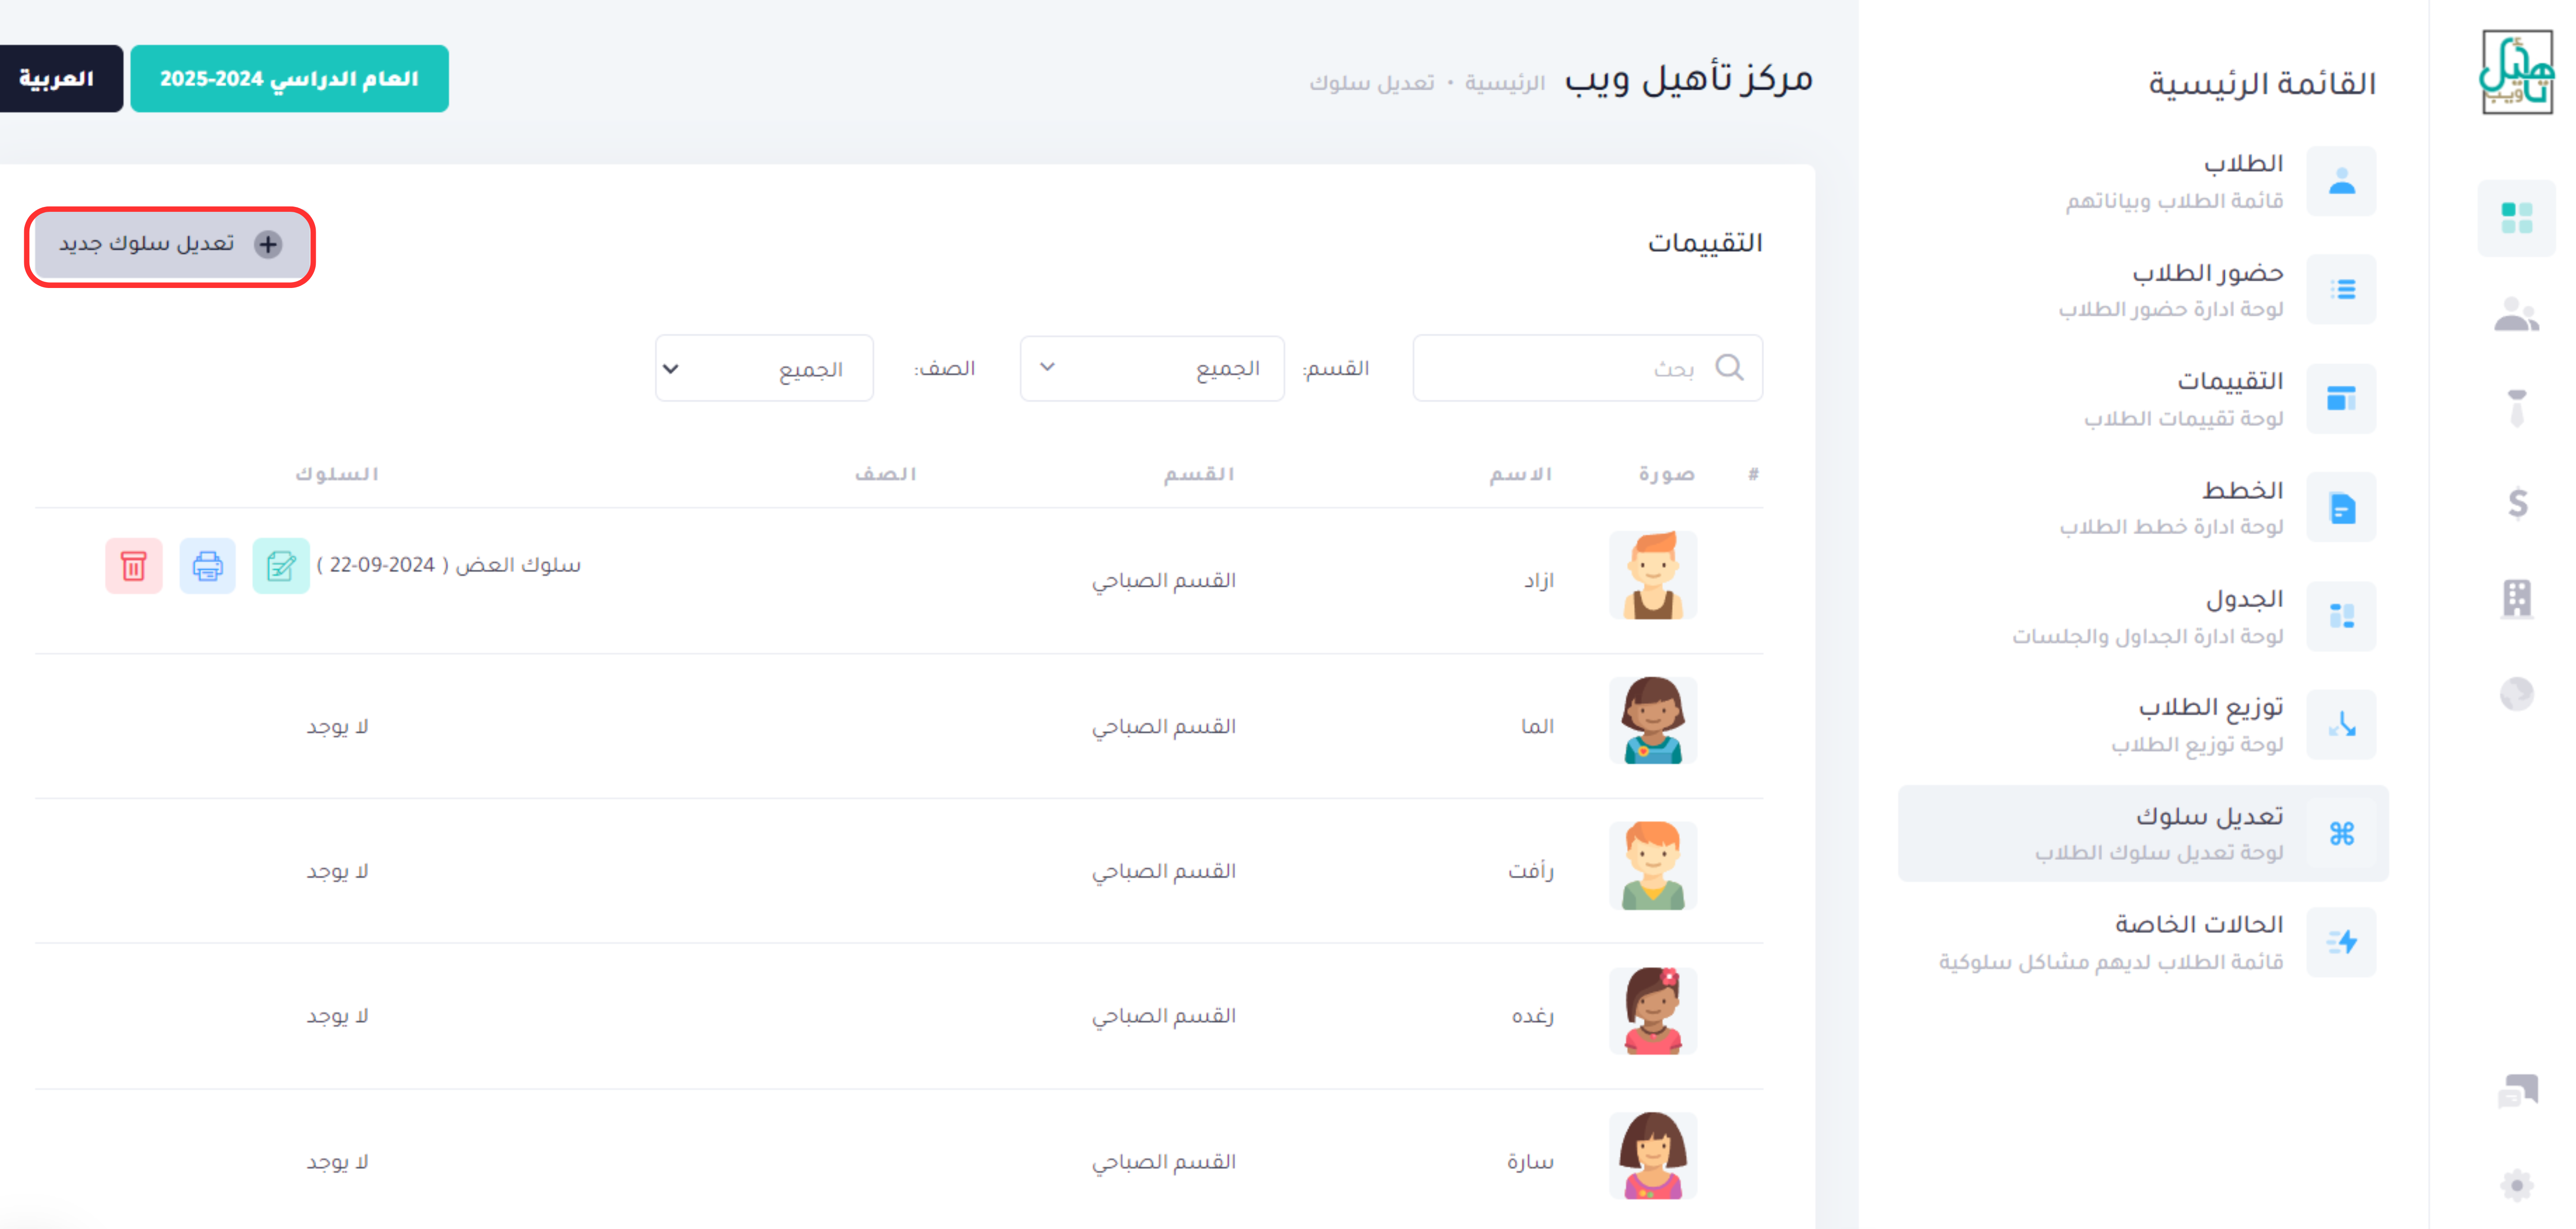
Task: Print سلوك العض behavior record
Action: pos(207,566)
